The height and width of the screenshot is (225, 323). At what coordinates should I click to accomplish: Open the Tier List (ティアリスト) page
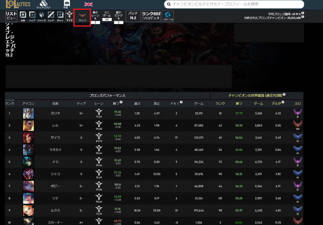pyautogui.click(x=43, y=4)
